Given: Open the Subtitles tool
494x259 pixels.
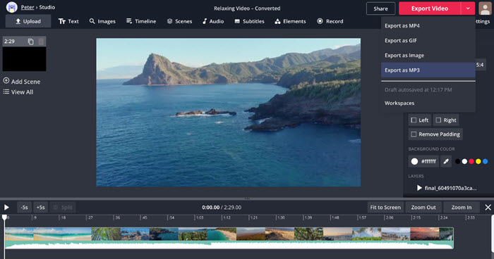Looking at the screenshot, I should [249, 21].
